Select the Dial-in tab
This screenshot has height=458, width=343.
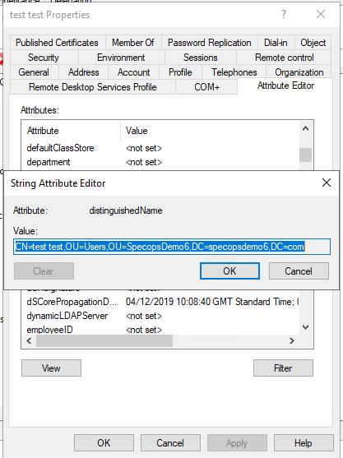click(x=276, y=43)
